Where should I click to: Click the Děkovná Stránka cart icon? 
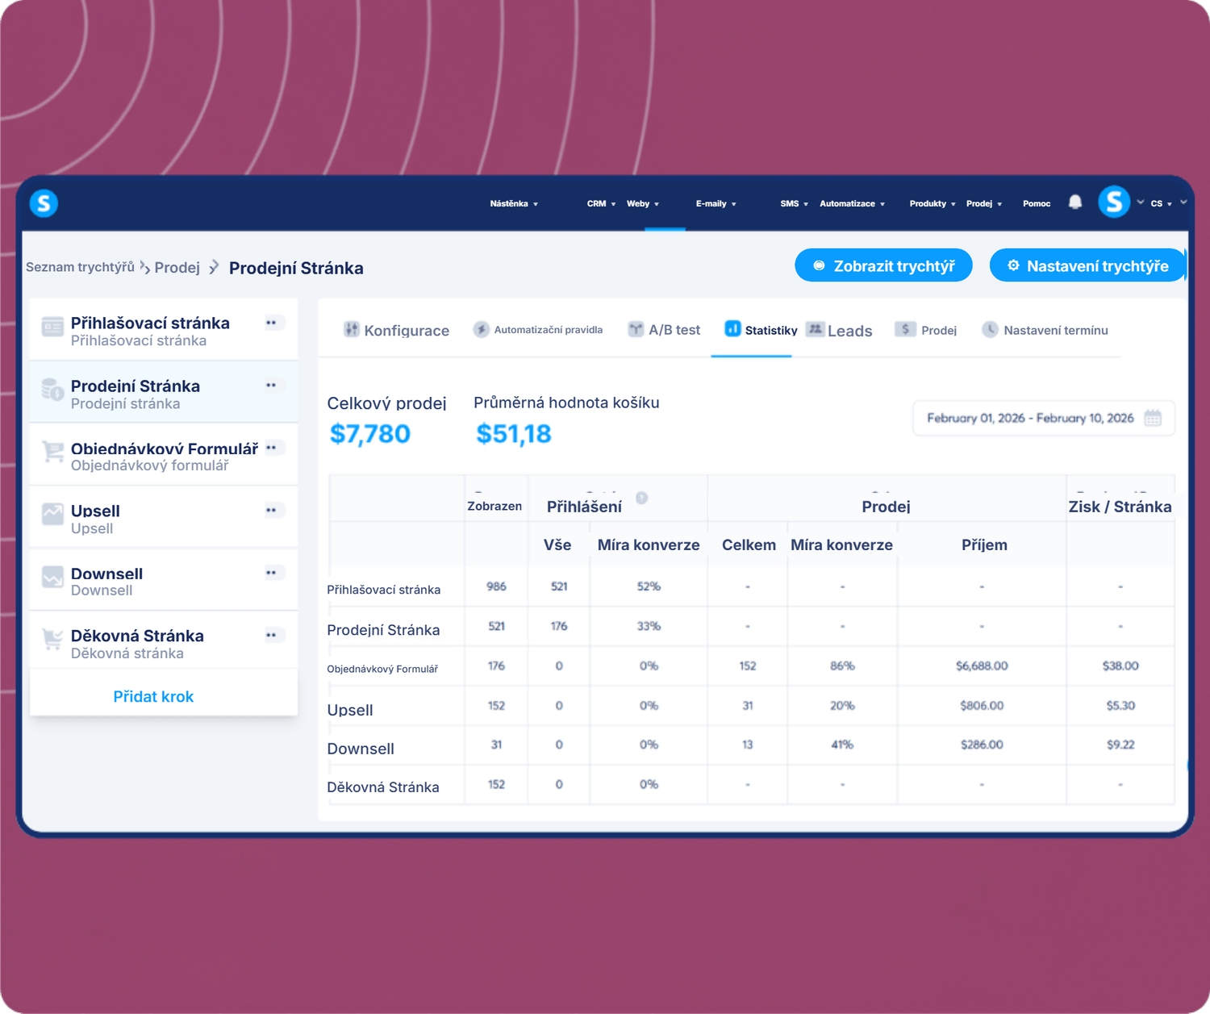[x=52, y=639]
